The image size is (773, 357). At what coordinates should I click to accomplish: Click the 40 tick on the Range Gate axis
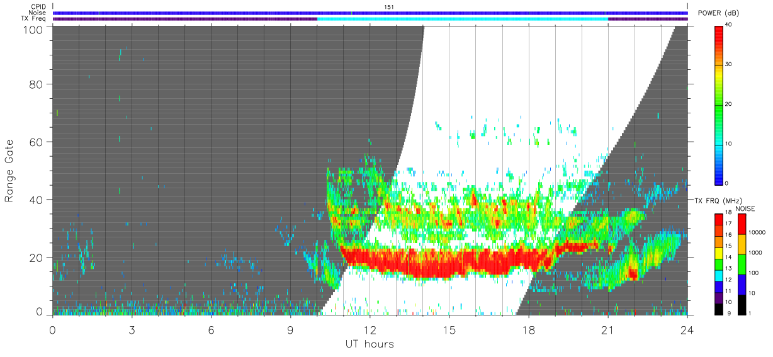[37, 200]
